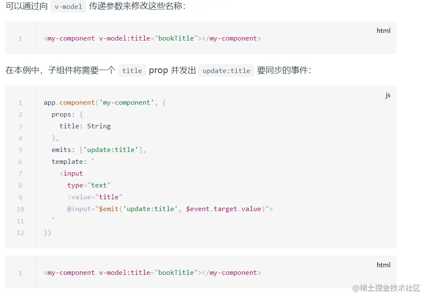
Task: Click the inline v-model code tag
Action: pyautogui.click(x=68, y=7)
